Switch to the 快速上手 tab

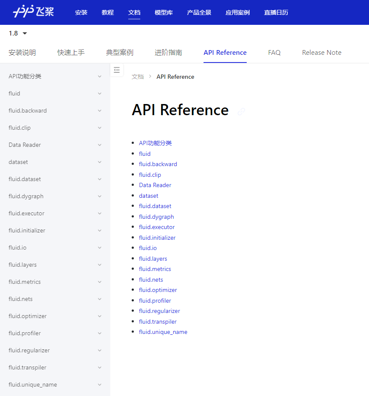tap(71, 53)
